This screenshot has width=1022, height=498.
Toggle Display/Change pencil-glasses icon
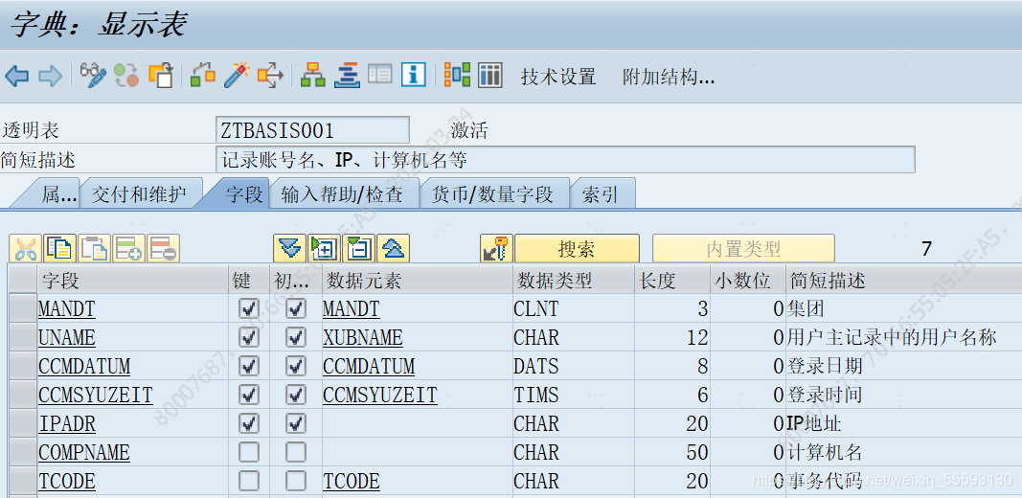(x=93, y=76)
